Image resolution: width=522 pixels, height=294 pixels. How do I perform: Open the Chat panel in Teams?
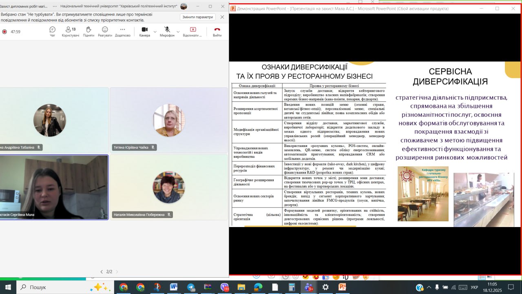(x=52, y=31)
